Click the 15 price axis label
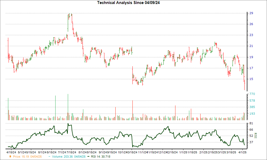Image resolution: width=267 pixels, height=160 pixels. pyautogui.click(x=251, y=79)
